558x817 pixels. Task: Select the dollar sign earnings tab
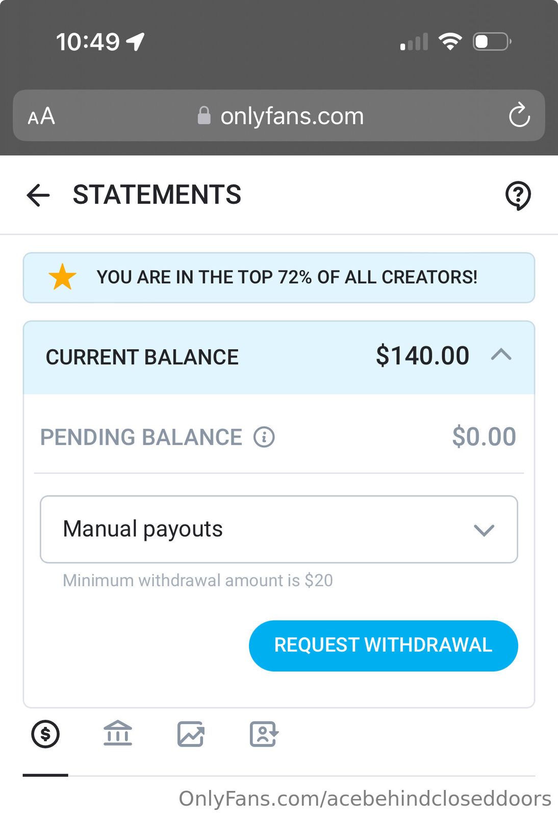point(45,735)
